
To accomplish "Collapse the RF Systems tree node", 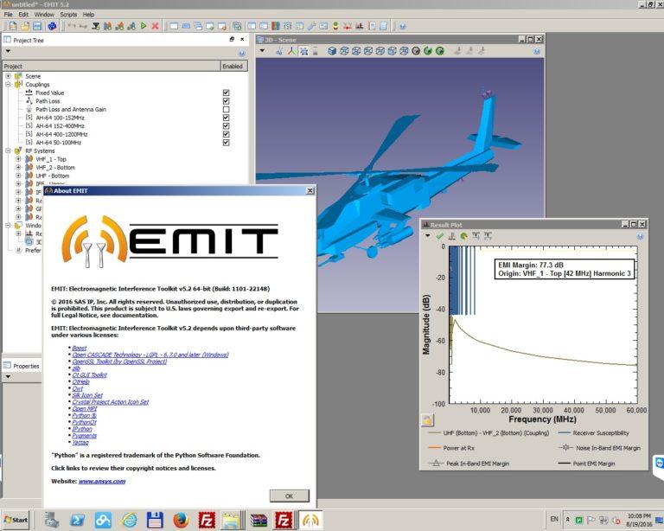I will pos(8,150).
